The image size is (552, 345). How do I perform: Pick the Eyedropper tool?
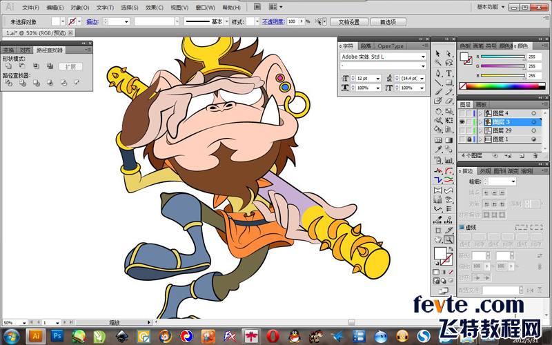[438, 149]
